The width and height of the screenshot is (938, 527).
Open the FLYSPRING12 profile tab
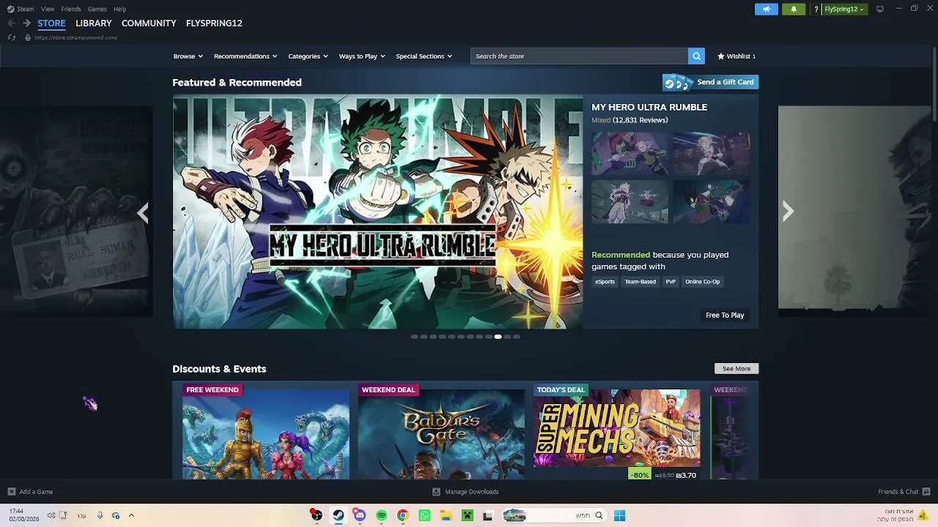tap(214, 23)
